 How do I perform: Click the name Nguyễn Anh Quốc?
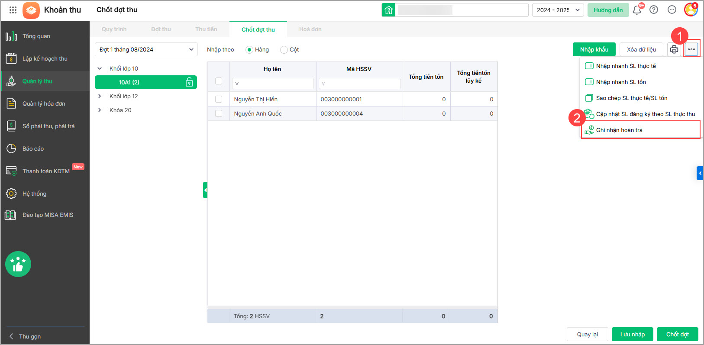pyautogui.click(x=258, y=113)
